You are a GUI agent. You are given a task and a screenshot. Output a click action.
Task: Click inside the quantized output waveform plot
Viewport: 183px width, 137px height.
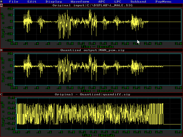click(x=98, y=69)
